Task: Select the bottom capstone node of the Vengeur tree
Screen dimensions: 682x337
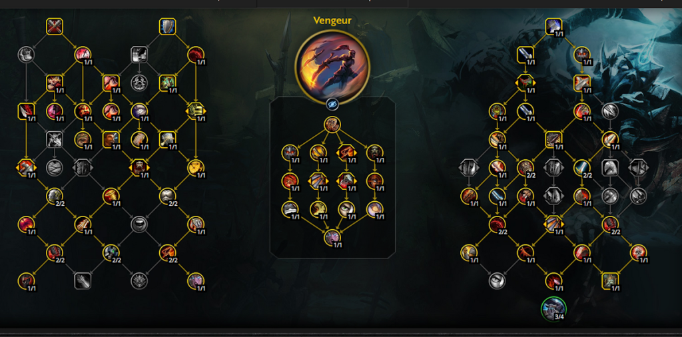Action: coord(332,237)
